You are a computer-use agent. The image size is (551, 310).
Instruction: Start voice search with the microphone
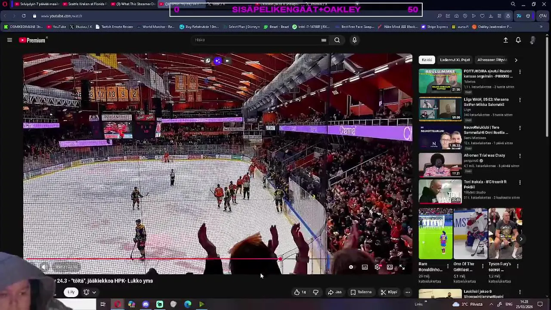354,40
